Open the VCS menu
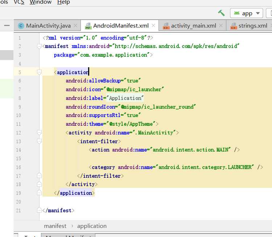 pyautogui.click(x=19, y=2)
